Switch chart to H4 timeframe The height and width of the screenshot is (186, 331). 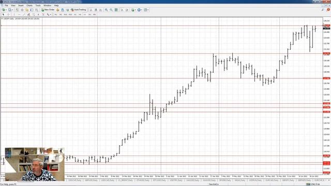tap(80, 14)
